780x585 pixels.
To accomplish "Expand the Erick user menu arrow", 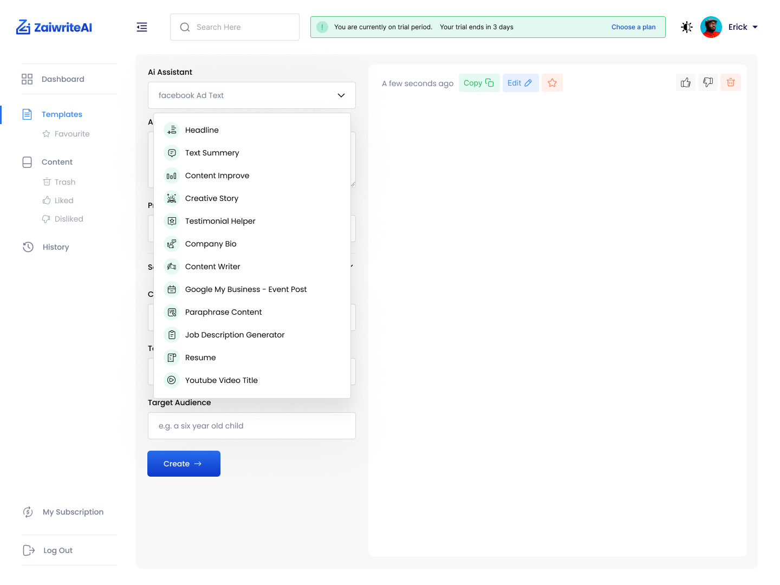I will (755, 27).
